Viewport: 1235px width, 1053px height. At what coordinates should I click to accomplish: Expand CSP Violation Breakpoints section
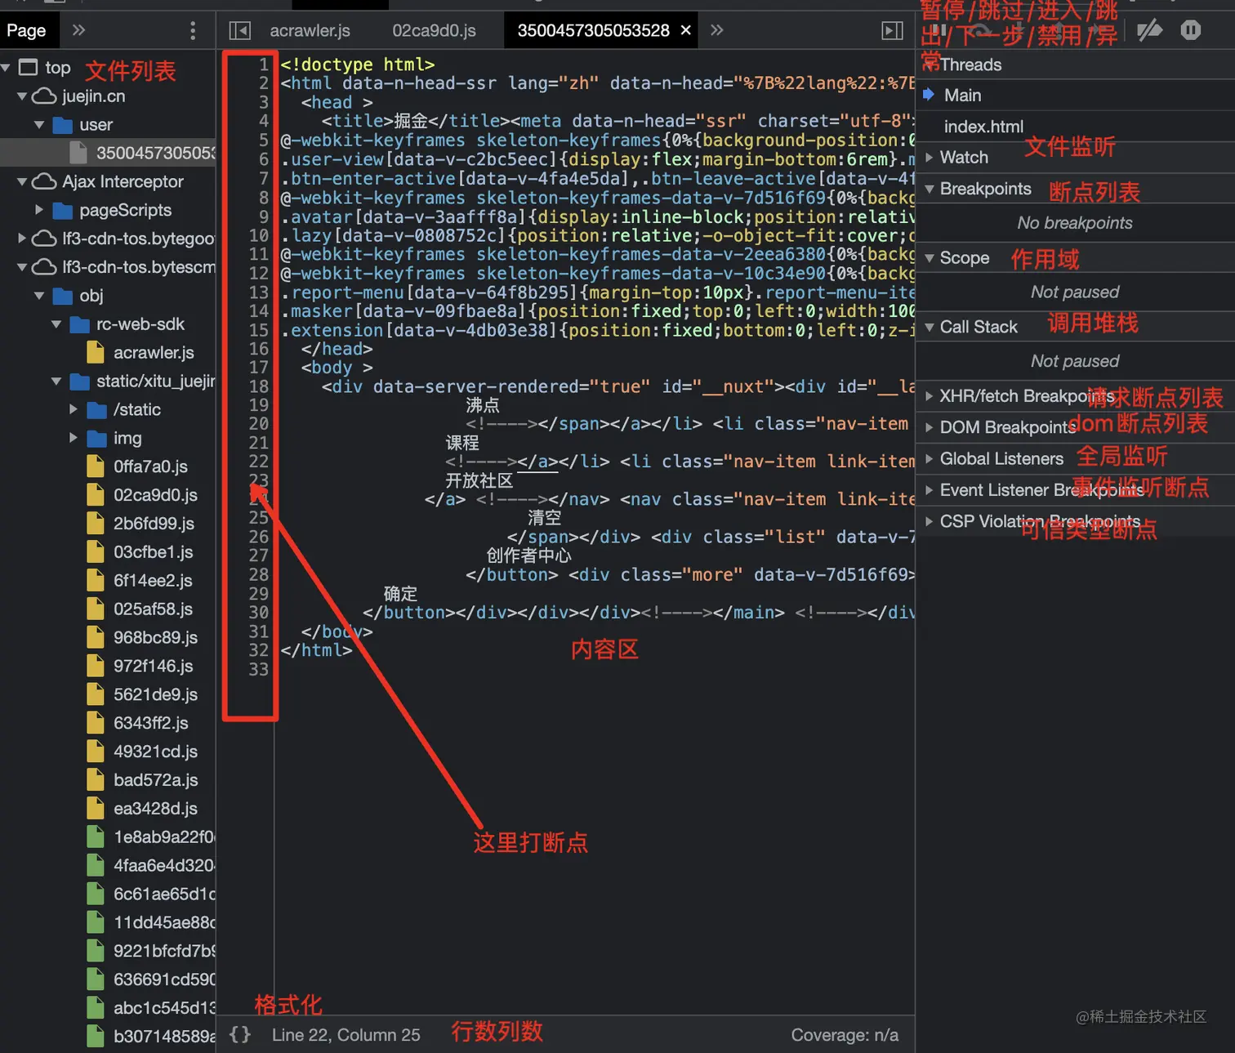(x=929, y=521)
